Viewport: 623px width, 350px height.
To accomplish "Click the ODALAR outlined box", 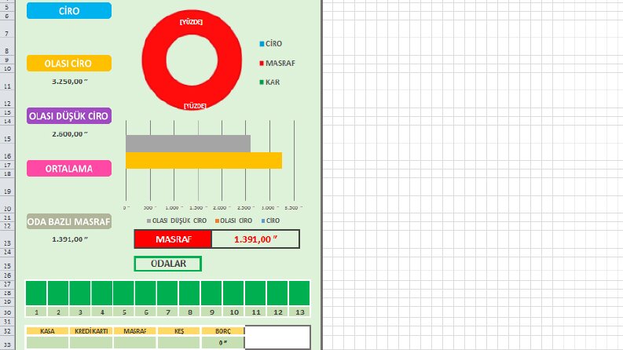I will point(168,264).
